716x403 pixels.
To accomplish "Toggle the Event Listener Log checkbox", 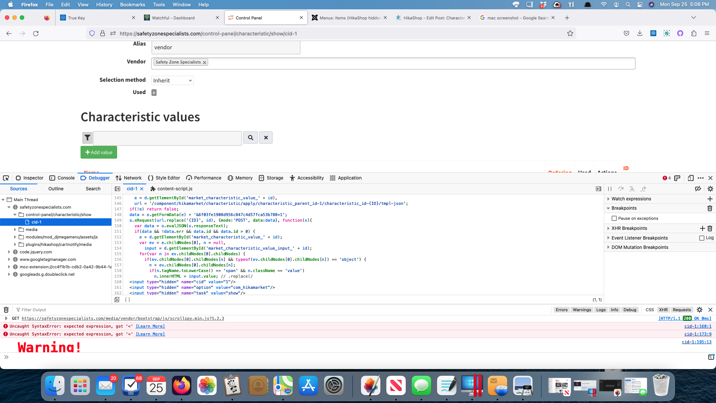I will pyautogui.click(x=702, y=238).
